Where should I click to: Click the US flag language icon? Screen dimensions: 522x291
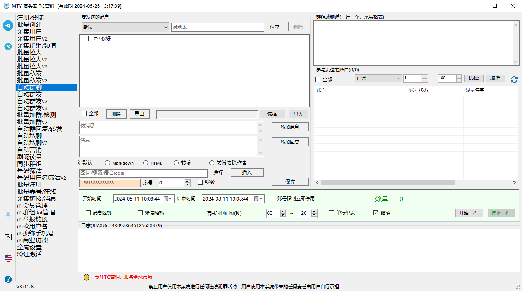click(x=8, y=258)
